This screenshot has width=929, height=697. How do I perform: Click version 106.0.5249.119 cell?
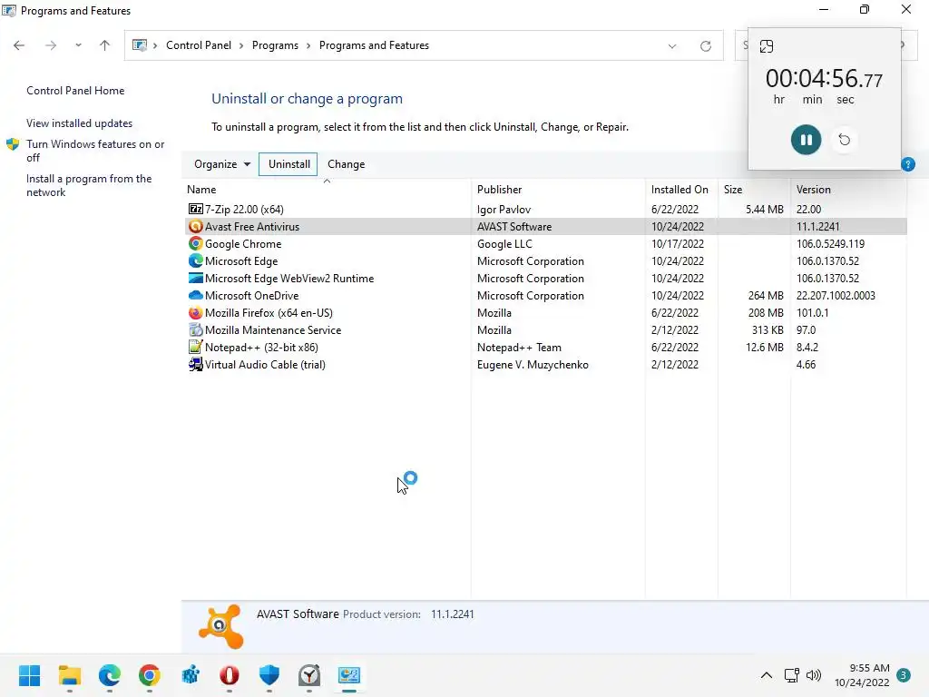tap(830, 243)
